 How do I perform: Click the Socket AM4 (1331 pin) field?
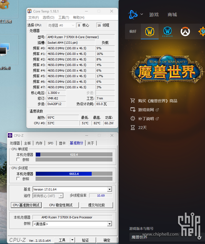click(x=71, y=43)
